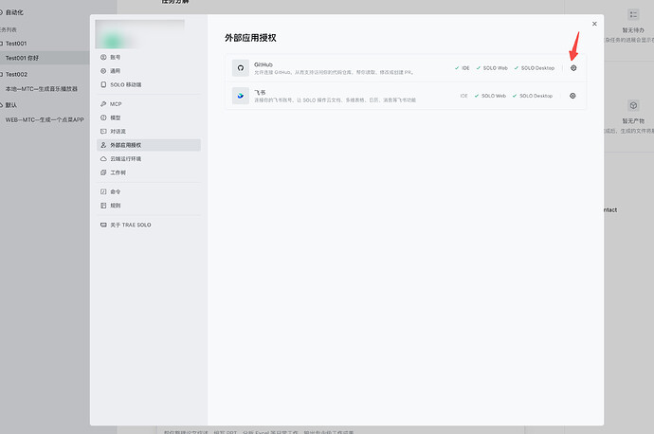Image resolution: width=654 pixels, height=434 pixels.
Task: Select 外部应用授权 sidebar item
Action: pos(149,145)
